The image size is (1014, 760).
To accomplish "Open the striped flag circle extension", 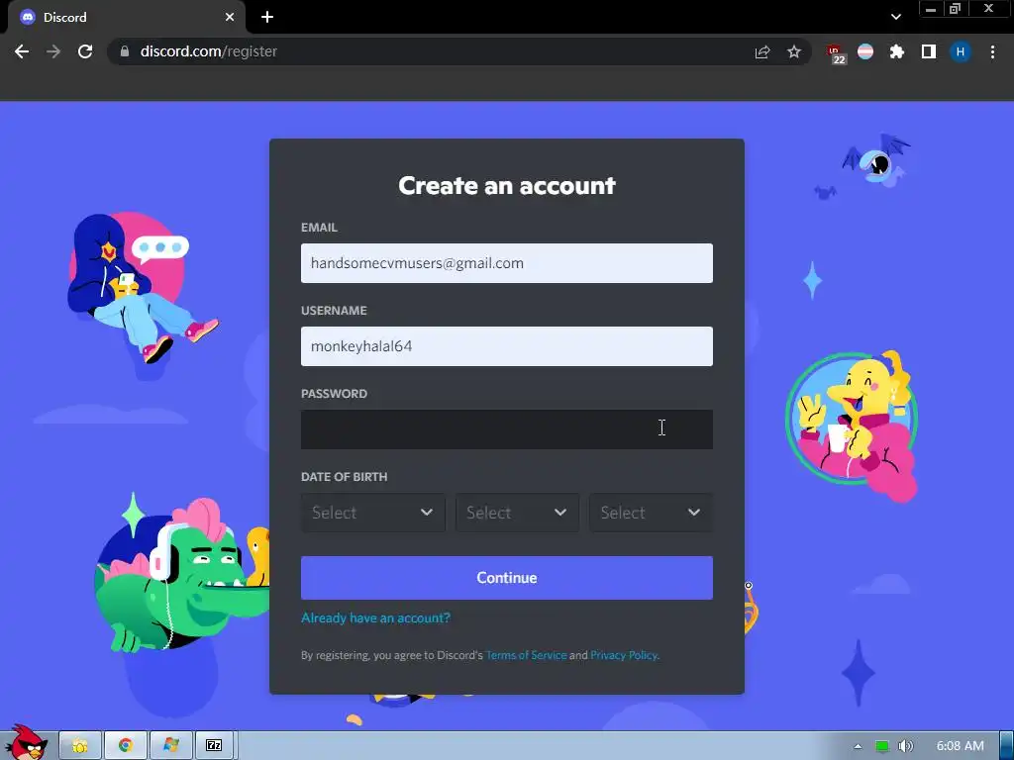I will click(865, 51).
